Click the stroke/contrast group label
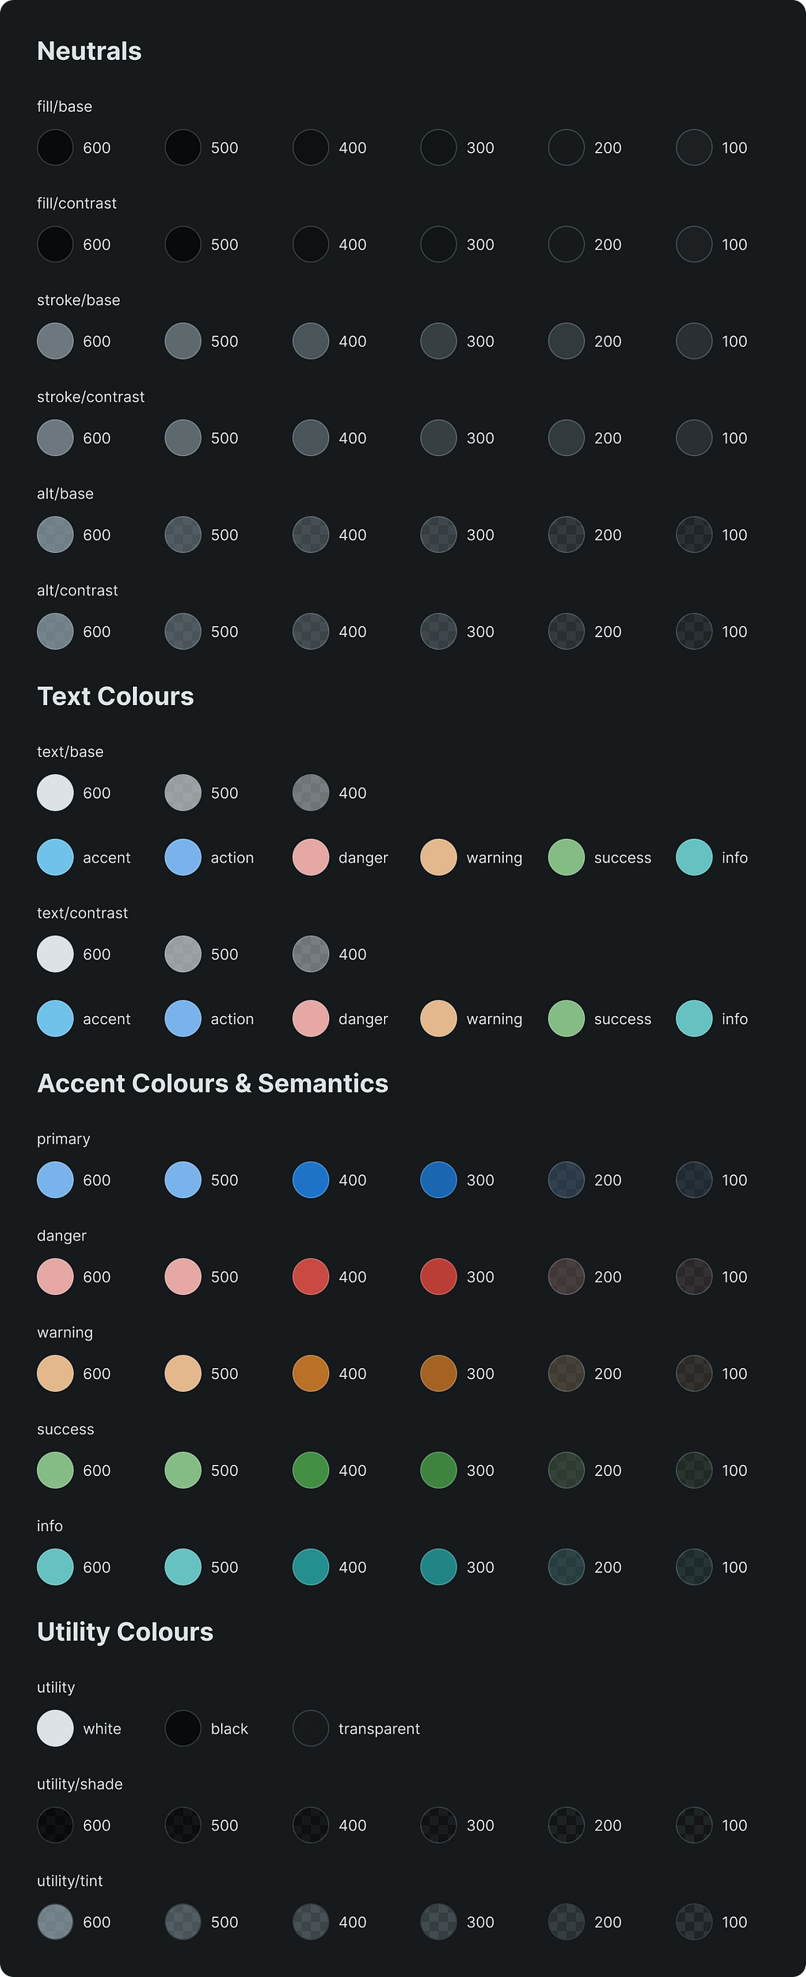Viewport: 806px width, 1977px height. pyautogui.click(x=91, y=397)
